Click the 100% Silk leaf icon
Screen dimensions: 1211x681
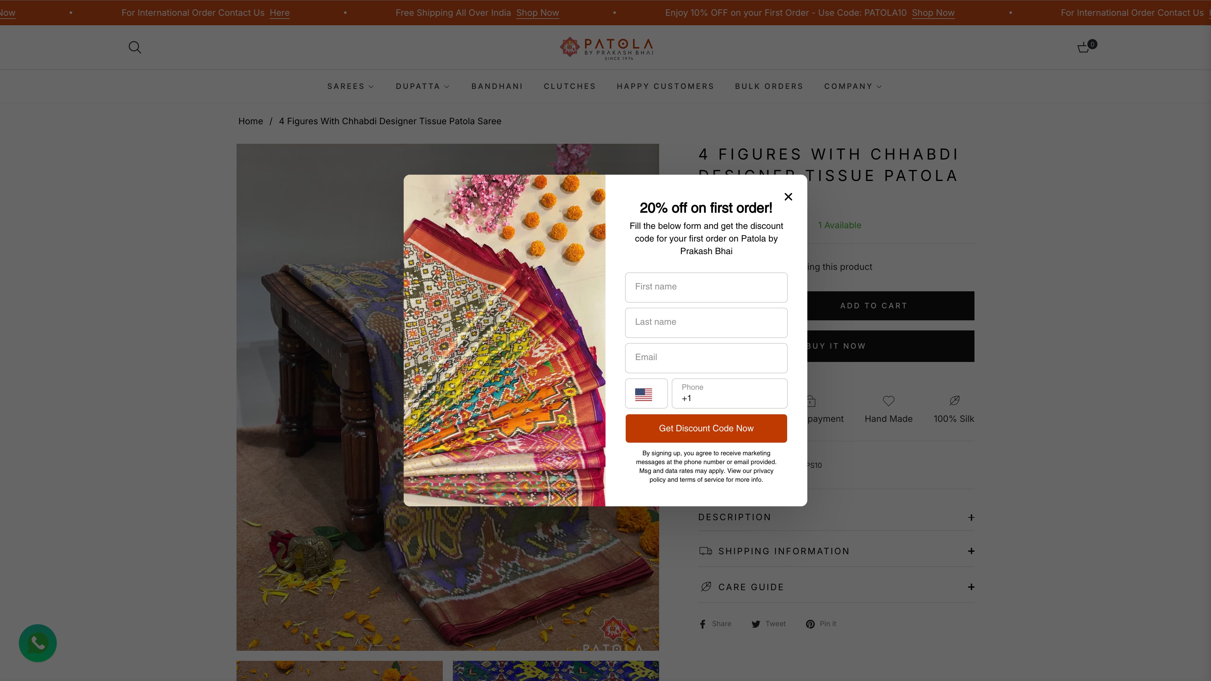[x=954, y=401]
